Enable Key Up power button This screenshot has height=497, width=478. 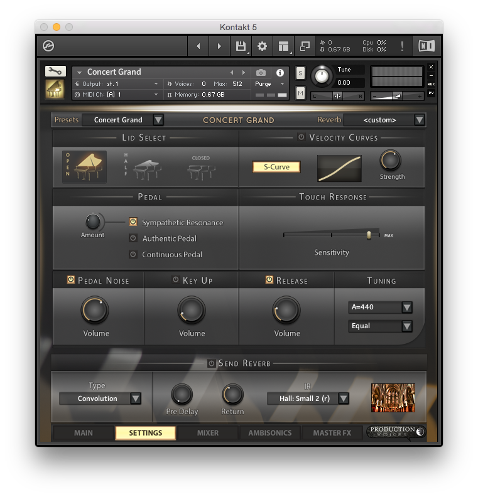[x=176, y=279]
